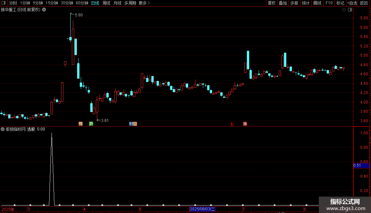The height and width of the screenshot is (213, 371).
Task: Toggle the panel layout icon at top-left
Action: coord(4,3)
